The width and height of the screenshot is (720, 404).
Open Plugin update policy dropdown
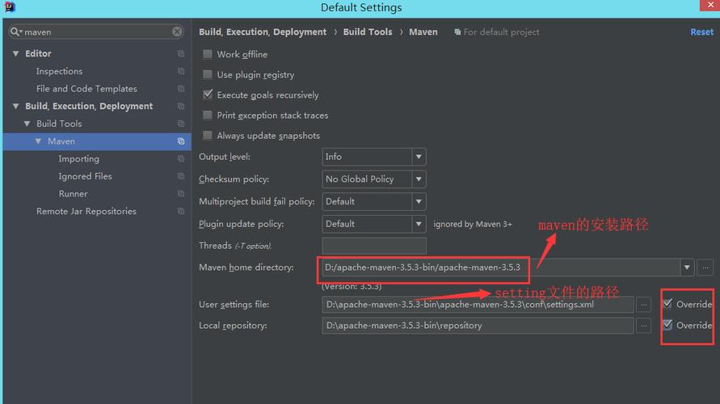pyautogui.click(x=419, y=224)
